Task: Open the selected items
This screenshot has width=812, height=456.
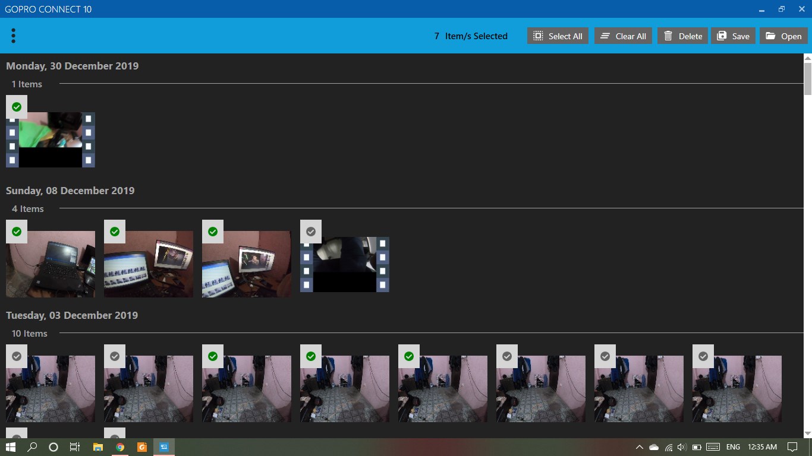Action: point(783,36)
